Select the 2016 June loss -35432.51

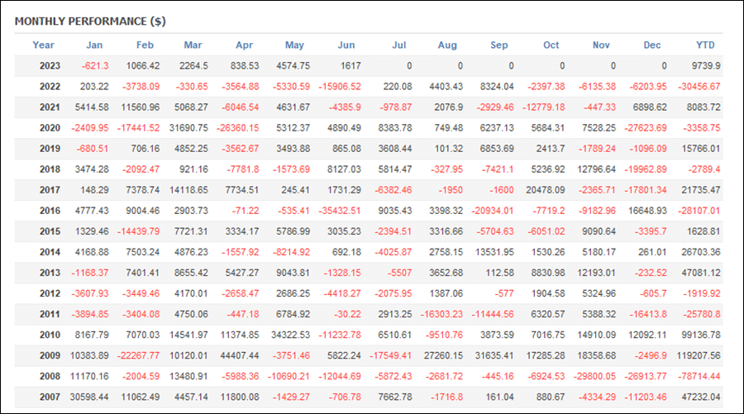coord(340,211)
